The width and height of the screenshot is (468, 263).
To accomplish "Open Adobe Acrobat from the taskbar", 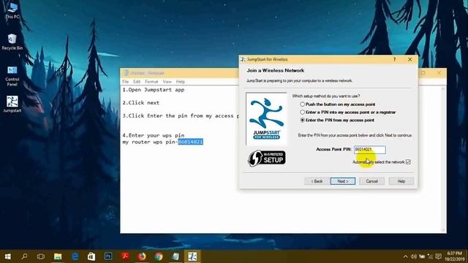I will coord(125,256).
